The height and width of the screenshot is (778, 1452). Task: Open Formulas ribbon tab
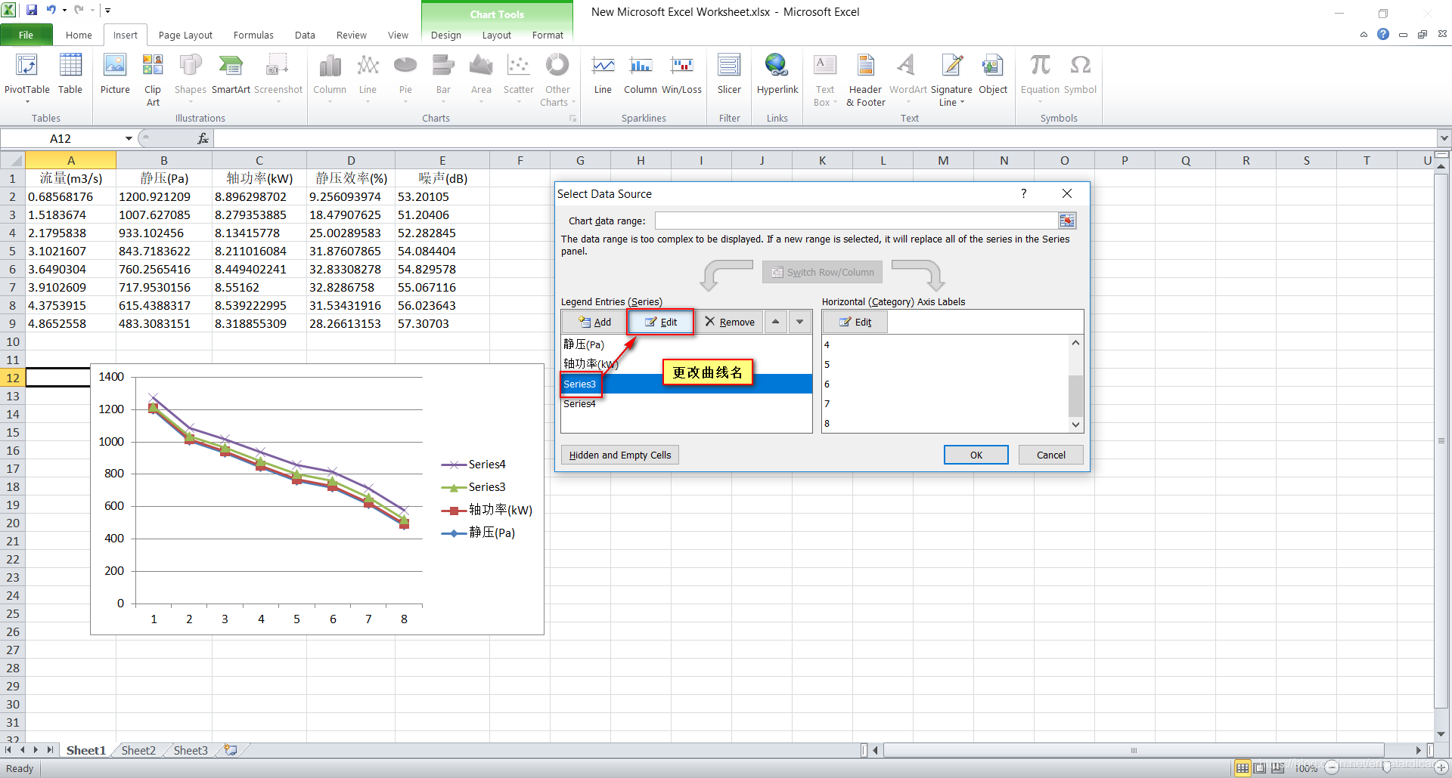(x=253, y=35)
